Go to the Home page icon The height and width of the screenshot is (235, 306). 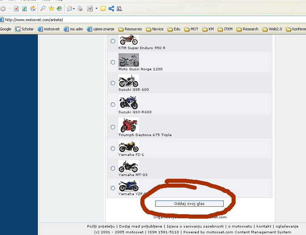(33, 9)
